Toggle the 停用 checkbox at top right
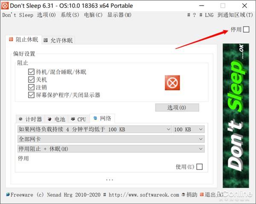Image resolution: width=256 pixels, height=204 pixels. tap(246, 29)
